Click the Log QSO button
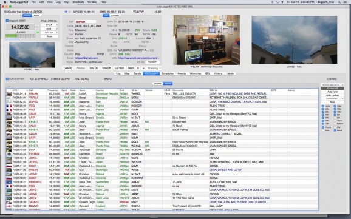 [x=119, y=68]
